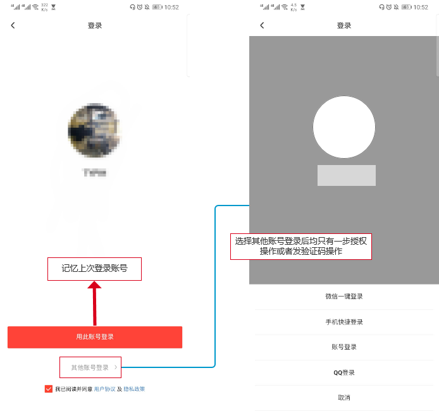Screen dimensions: 439x411
Task: Tap the 10:52 clock on left status bar
Action: (171, 8)
